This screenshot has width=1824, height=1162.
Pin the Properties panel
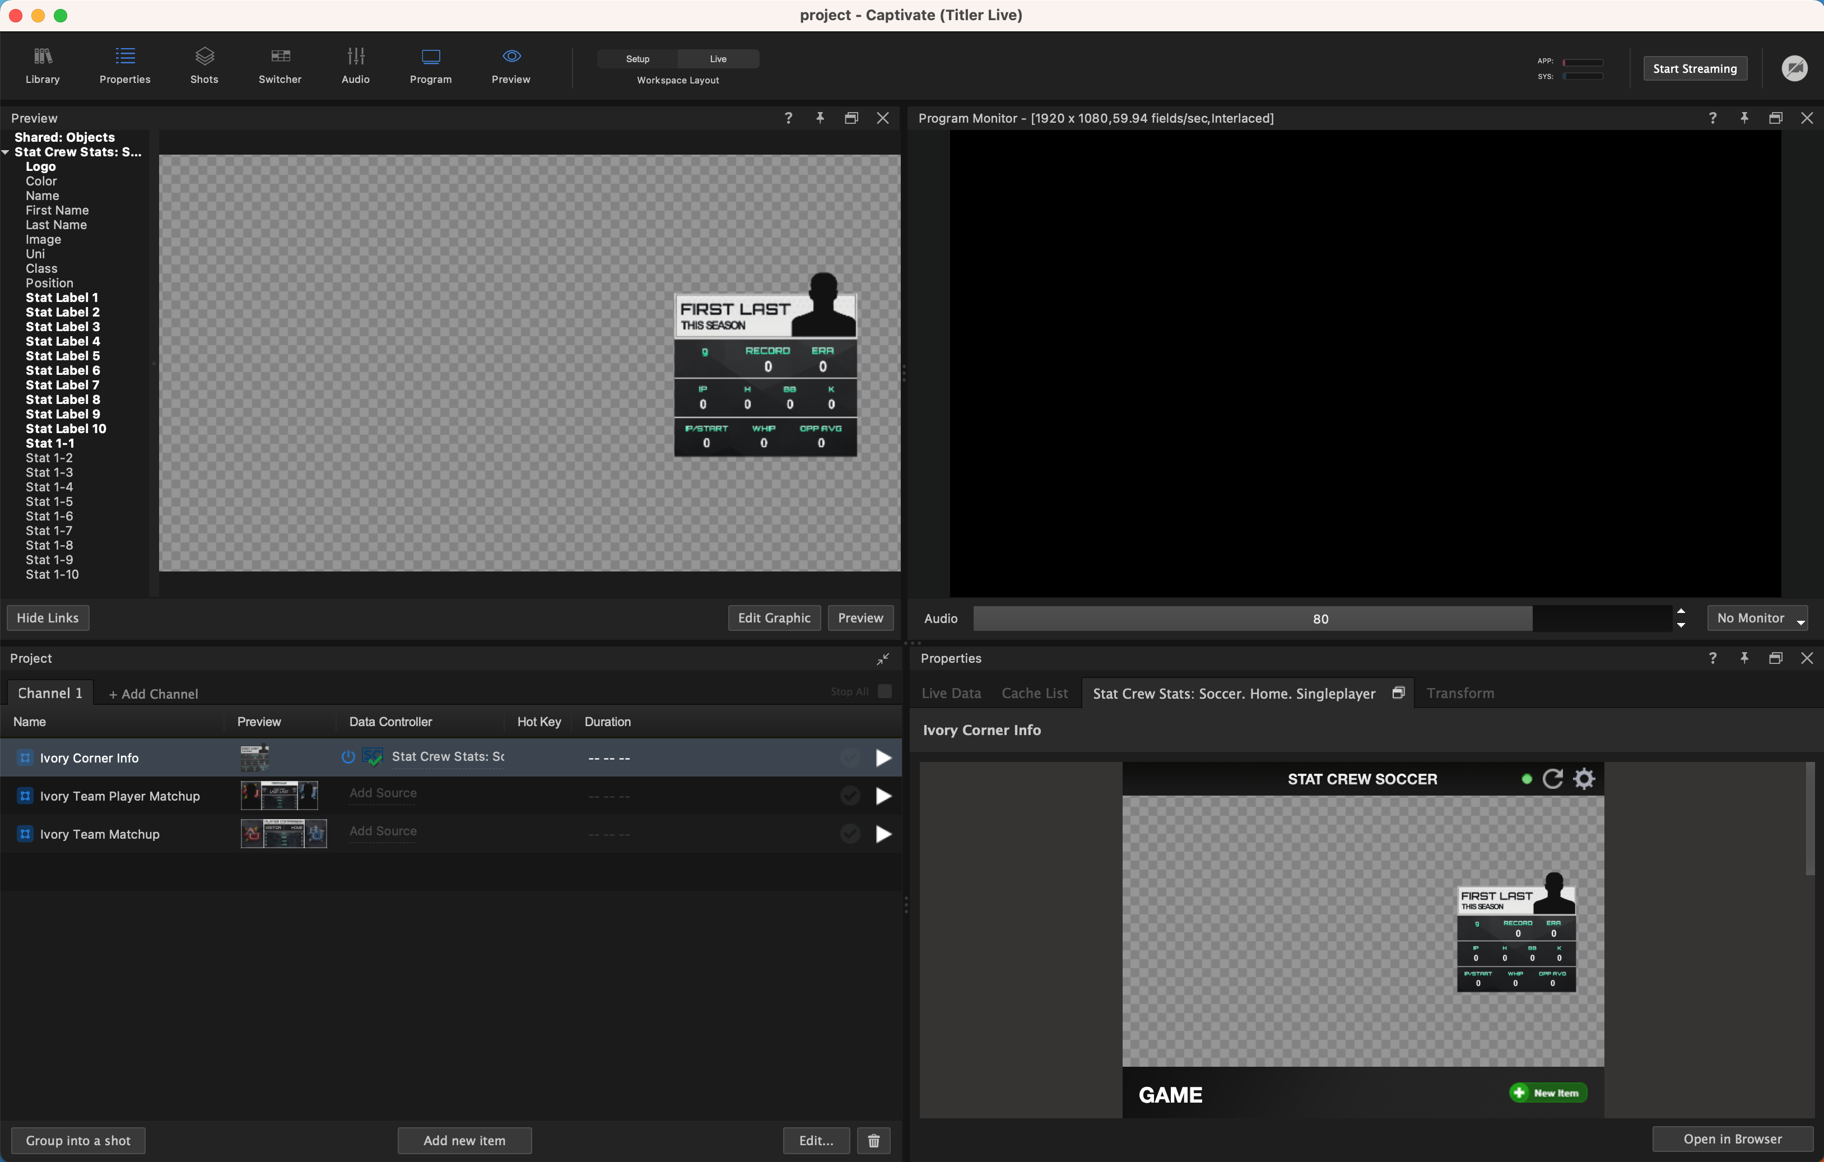click(1744, 658)
